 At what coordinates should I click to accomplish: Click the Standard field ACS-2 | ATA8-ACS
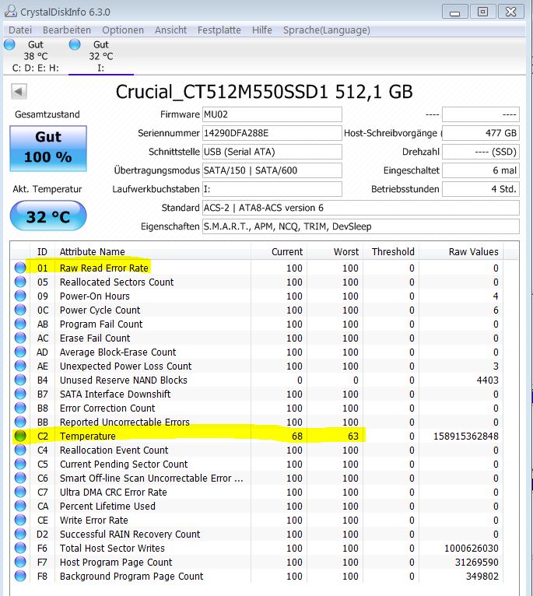point(361,208)
